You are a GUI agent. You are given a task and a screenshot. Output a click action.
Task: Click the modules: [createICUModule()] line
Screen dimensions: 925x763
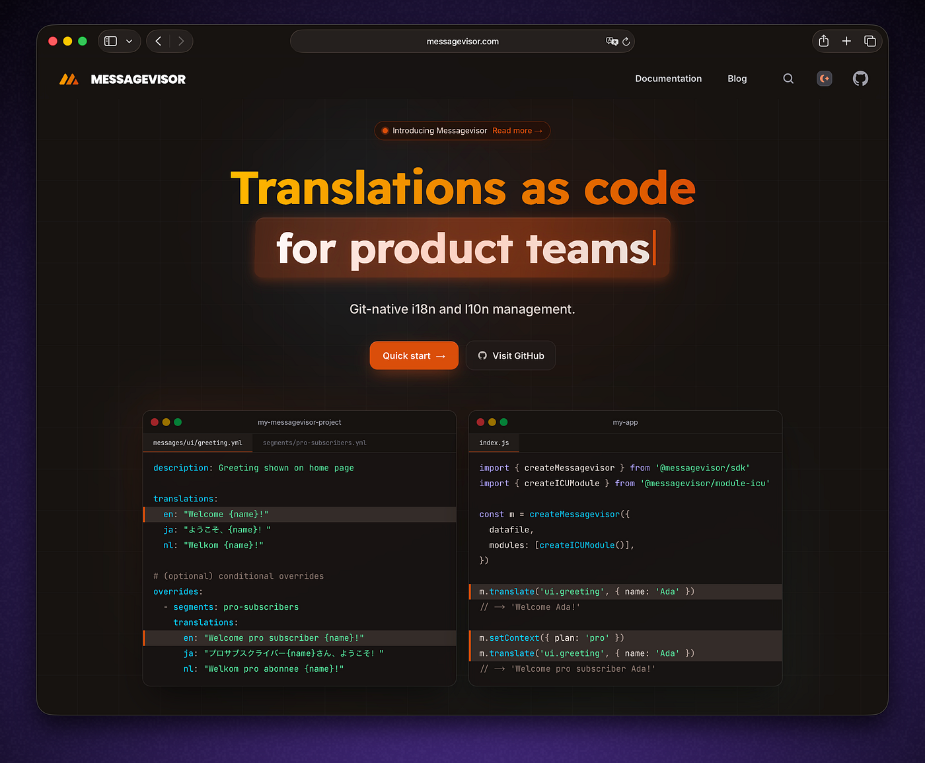[x=562, y=545]
